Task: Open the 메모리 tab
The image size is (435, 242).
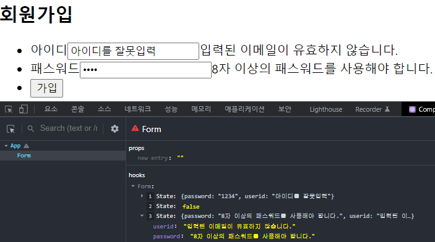Action: coord(201,109)
